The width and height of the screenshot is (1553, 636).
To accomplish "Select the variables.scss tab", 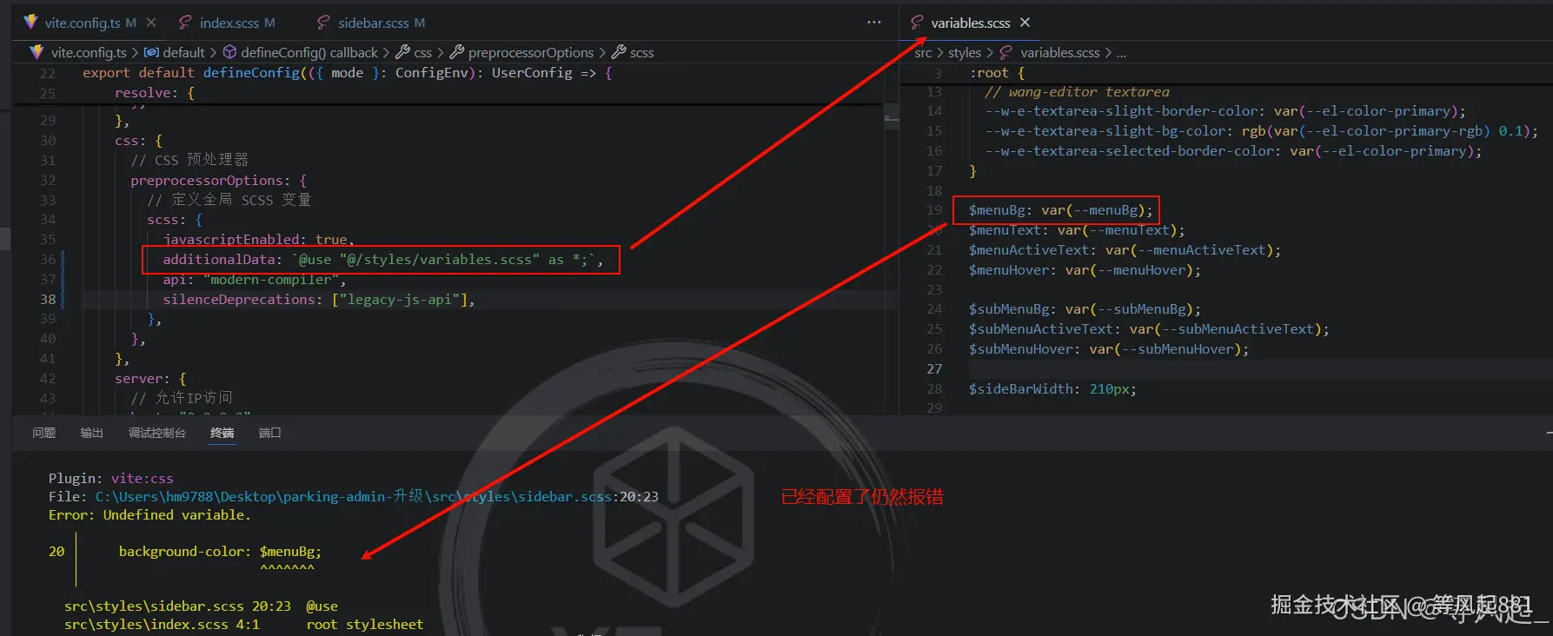I will (970, 23).
